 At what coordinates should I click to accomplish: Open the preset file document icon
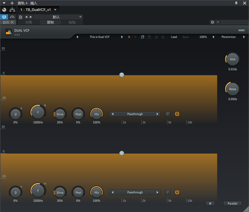tap(20, 17)
